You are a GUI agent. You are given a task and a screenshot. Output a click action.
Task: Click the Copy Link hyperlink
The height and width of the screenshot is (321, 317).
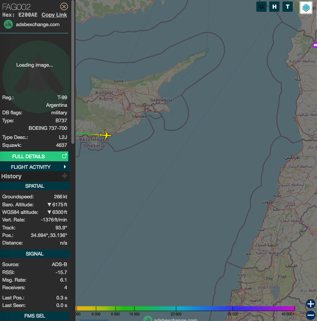tap(54, 15)
